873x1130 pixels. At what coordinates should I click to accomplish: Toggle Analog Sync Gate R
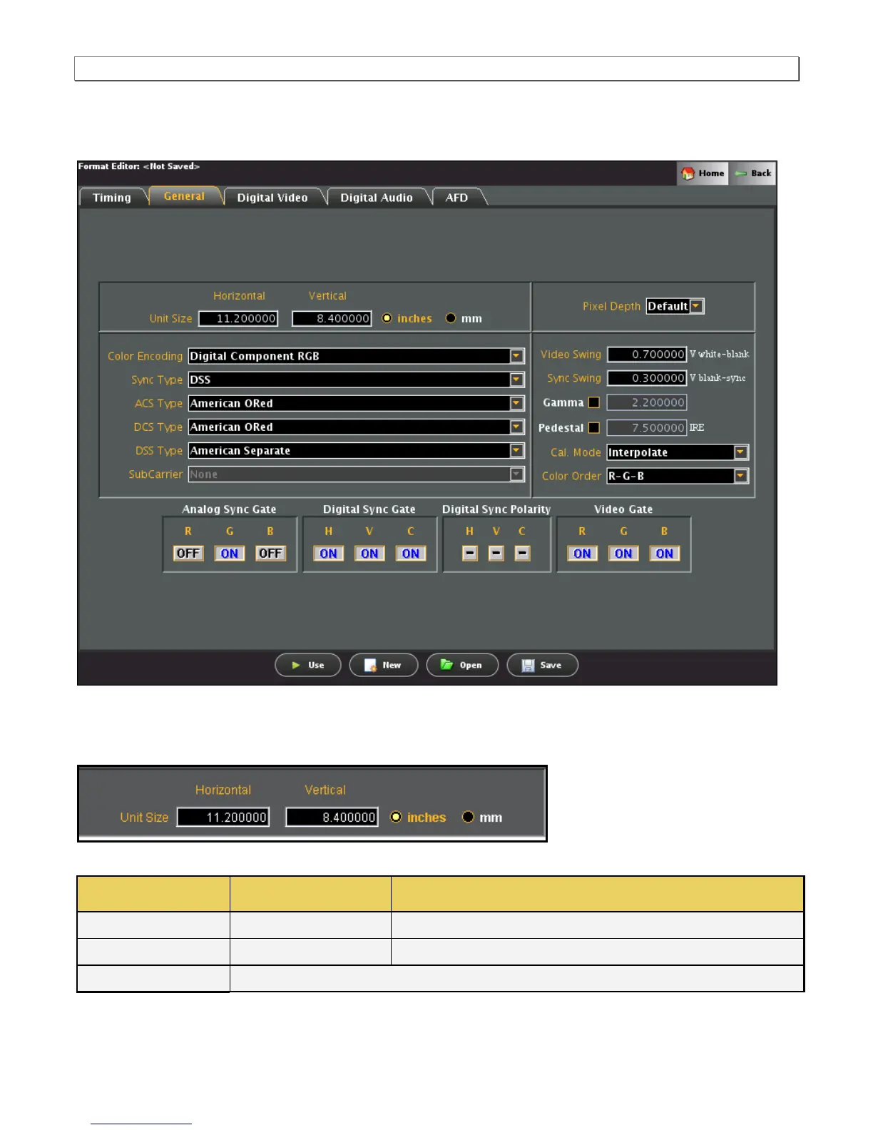(188, 554)
